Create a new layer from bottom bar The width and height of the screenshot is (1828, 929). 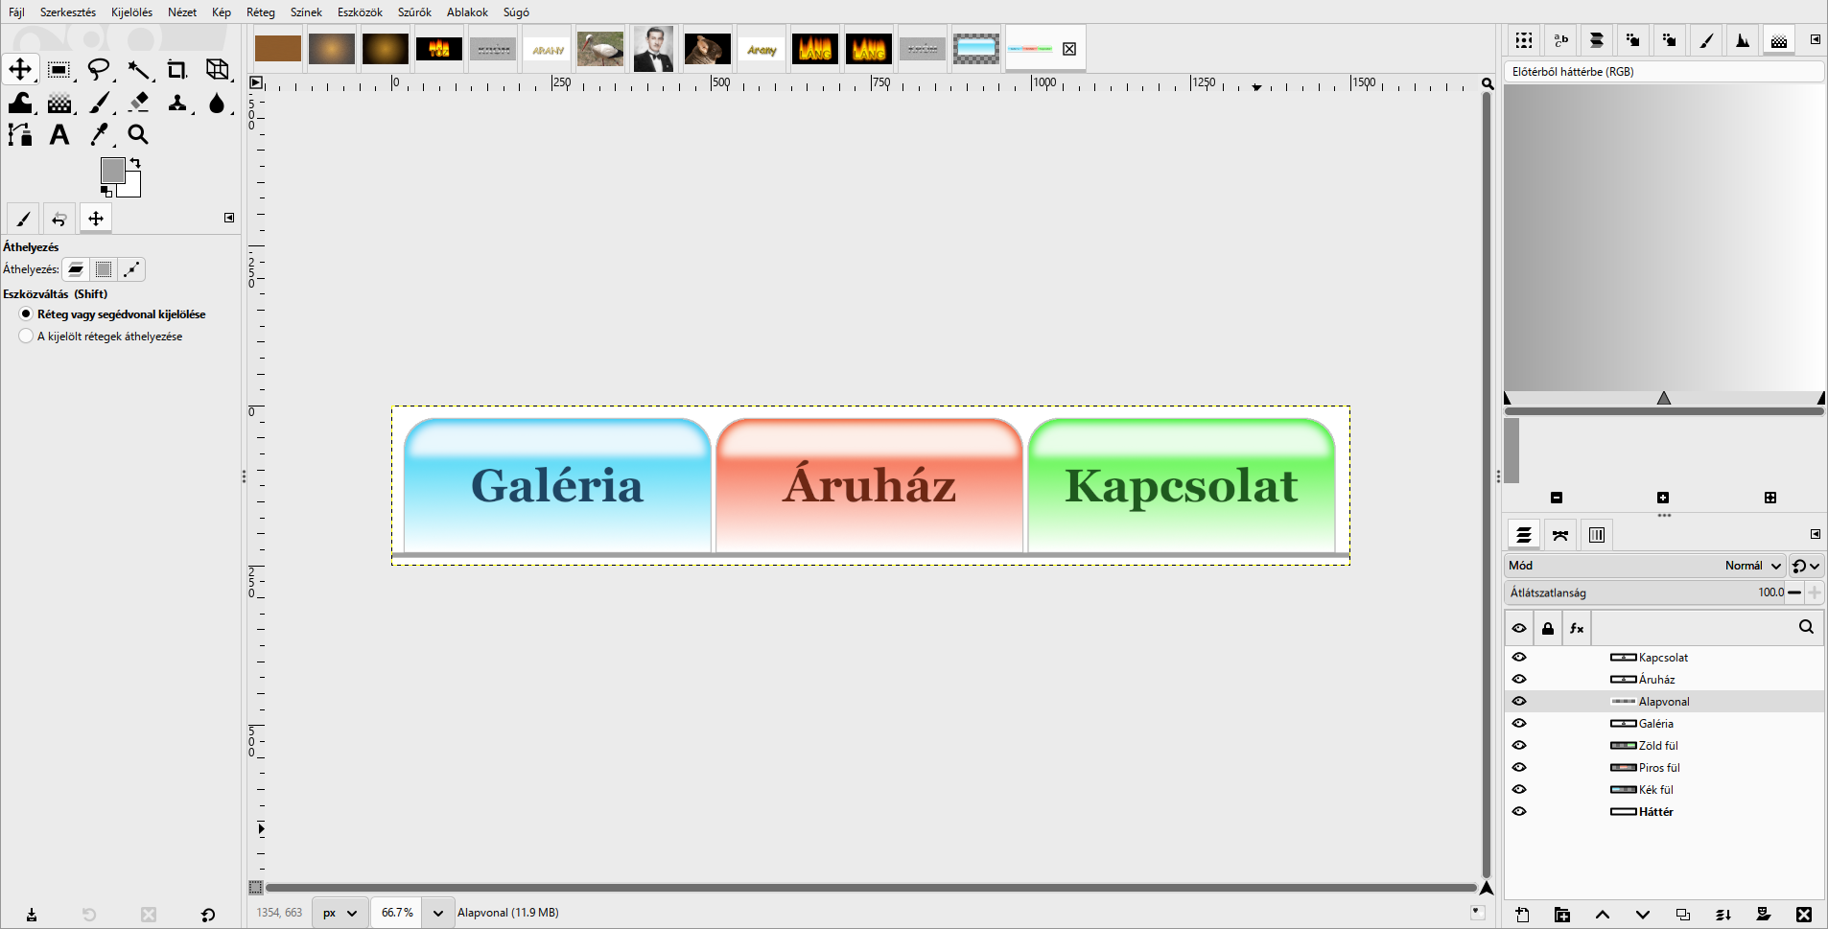click(1522, 915)
